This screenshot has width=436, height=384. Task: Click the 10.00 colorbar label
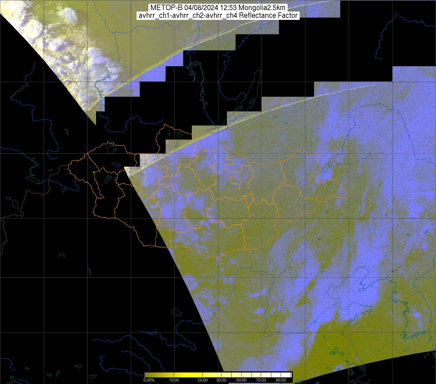pos(174,380)
